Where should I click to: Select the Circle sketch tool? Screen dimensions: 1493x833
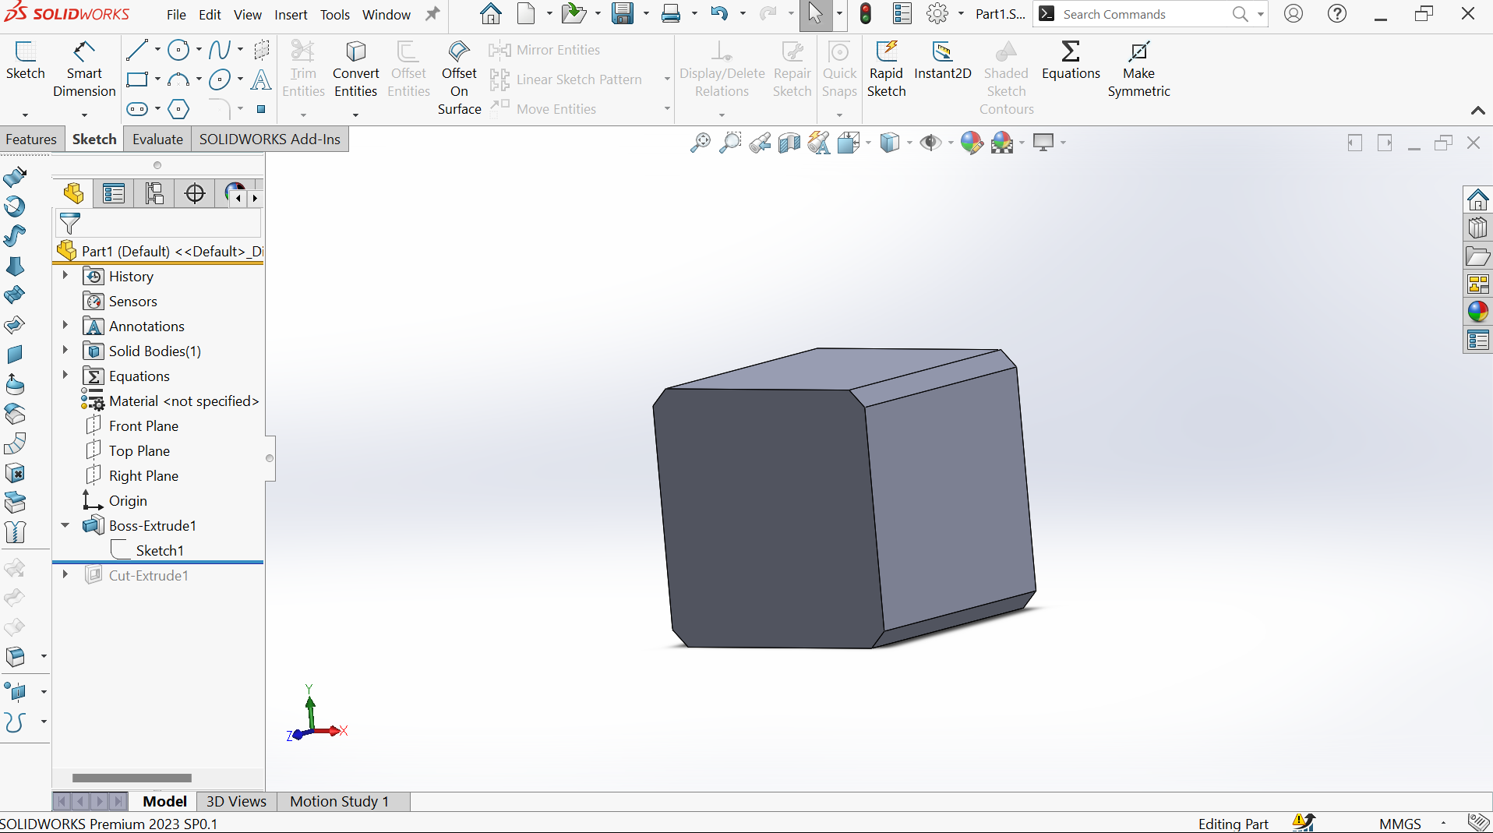(x=178, y=50)
